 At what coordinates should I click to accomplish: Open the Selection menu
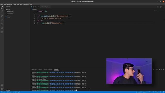(10, 4)
